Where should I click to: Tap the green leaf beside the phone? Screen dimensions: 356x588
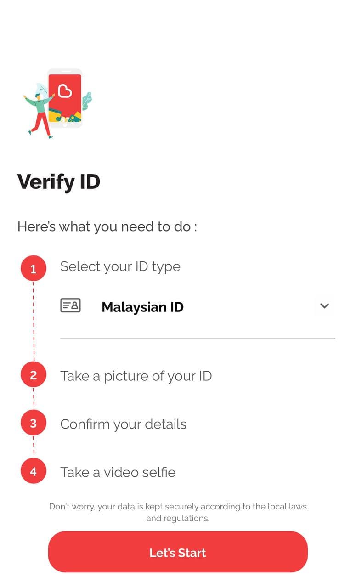pos(87,101)
